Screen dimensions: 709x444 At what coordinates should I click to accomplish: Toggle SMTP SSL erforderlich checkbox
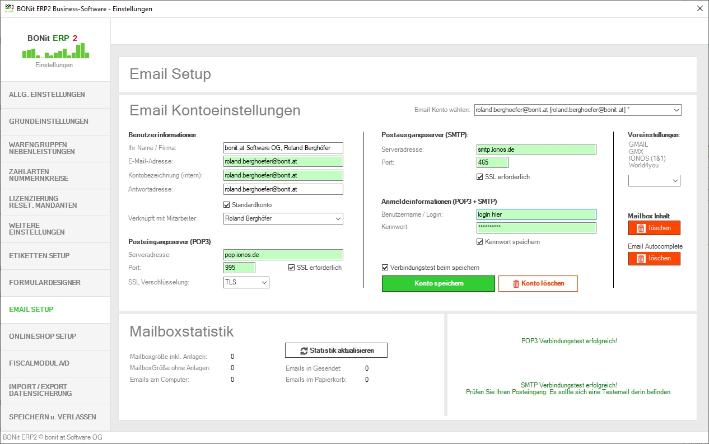coord(479,177)
